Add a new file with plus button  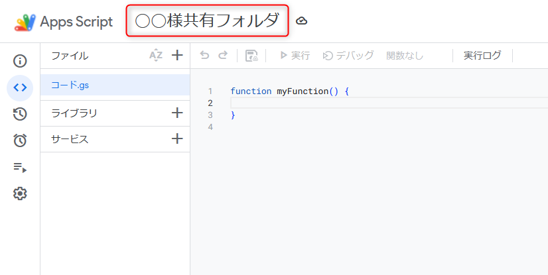click(177, 56)
